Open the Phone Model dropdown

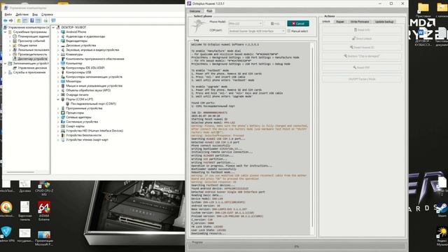245,23
